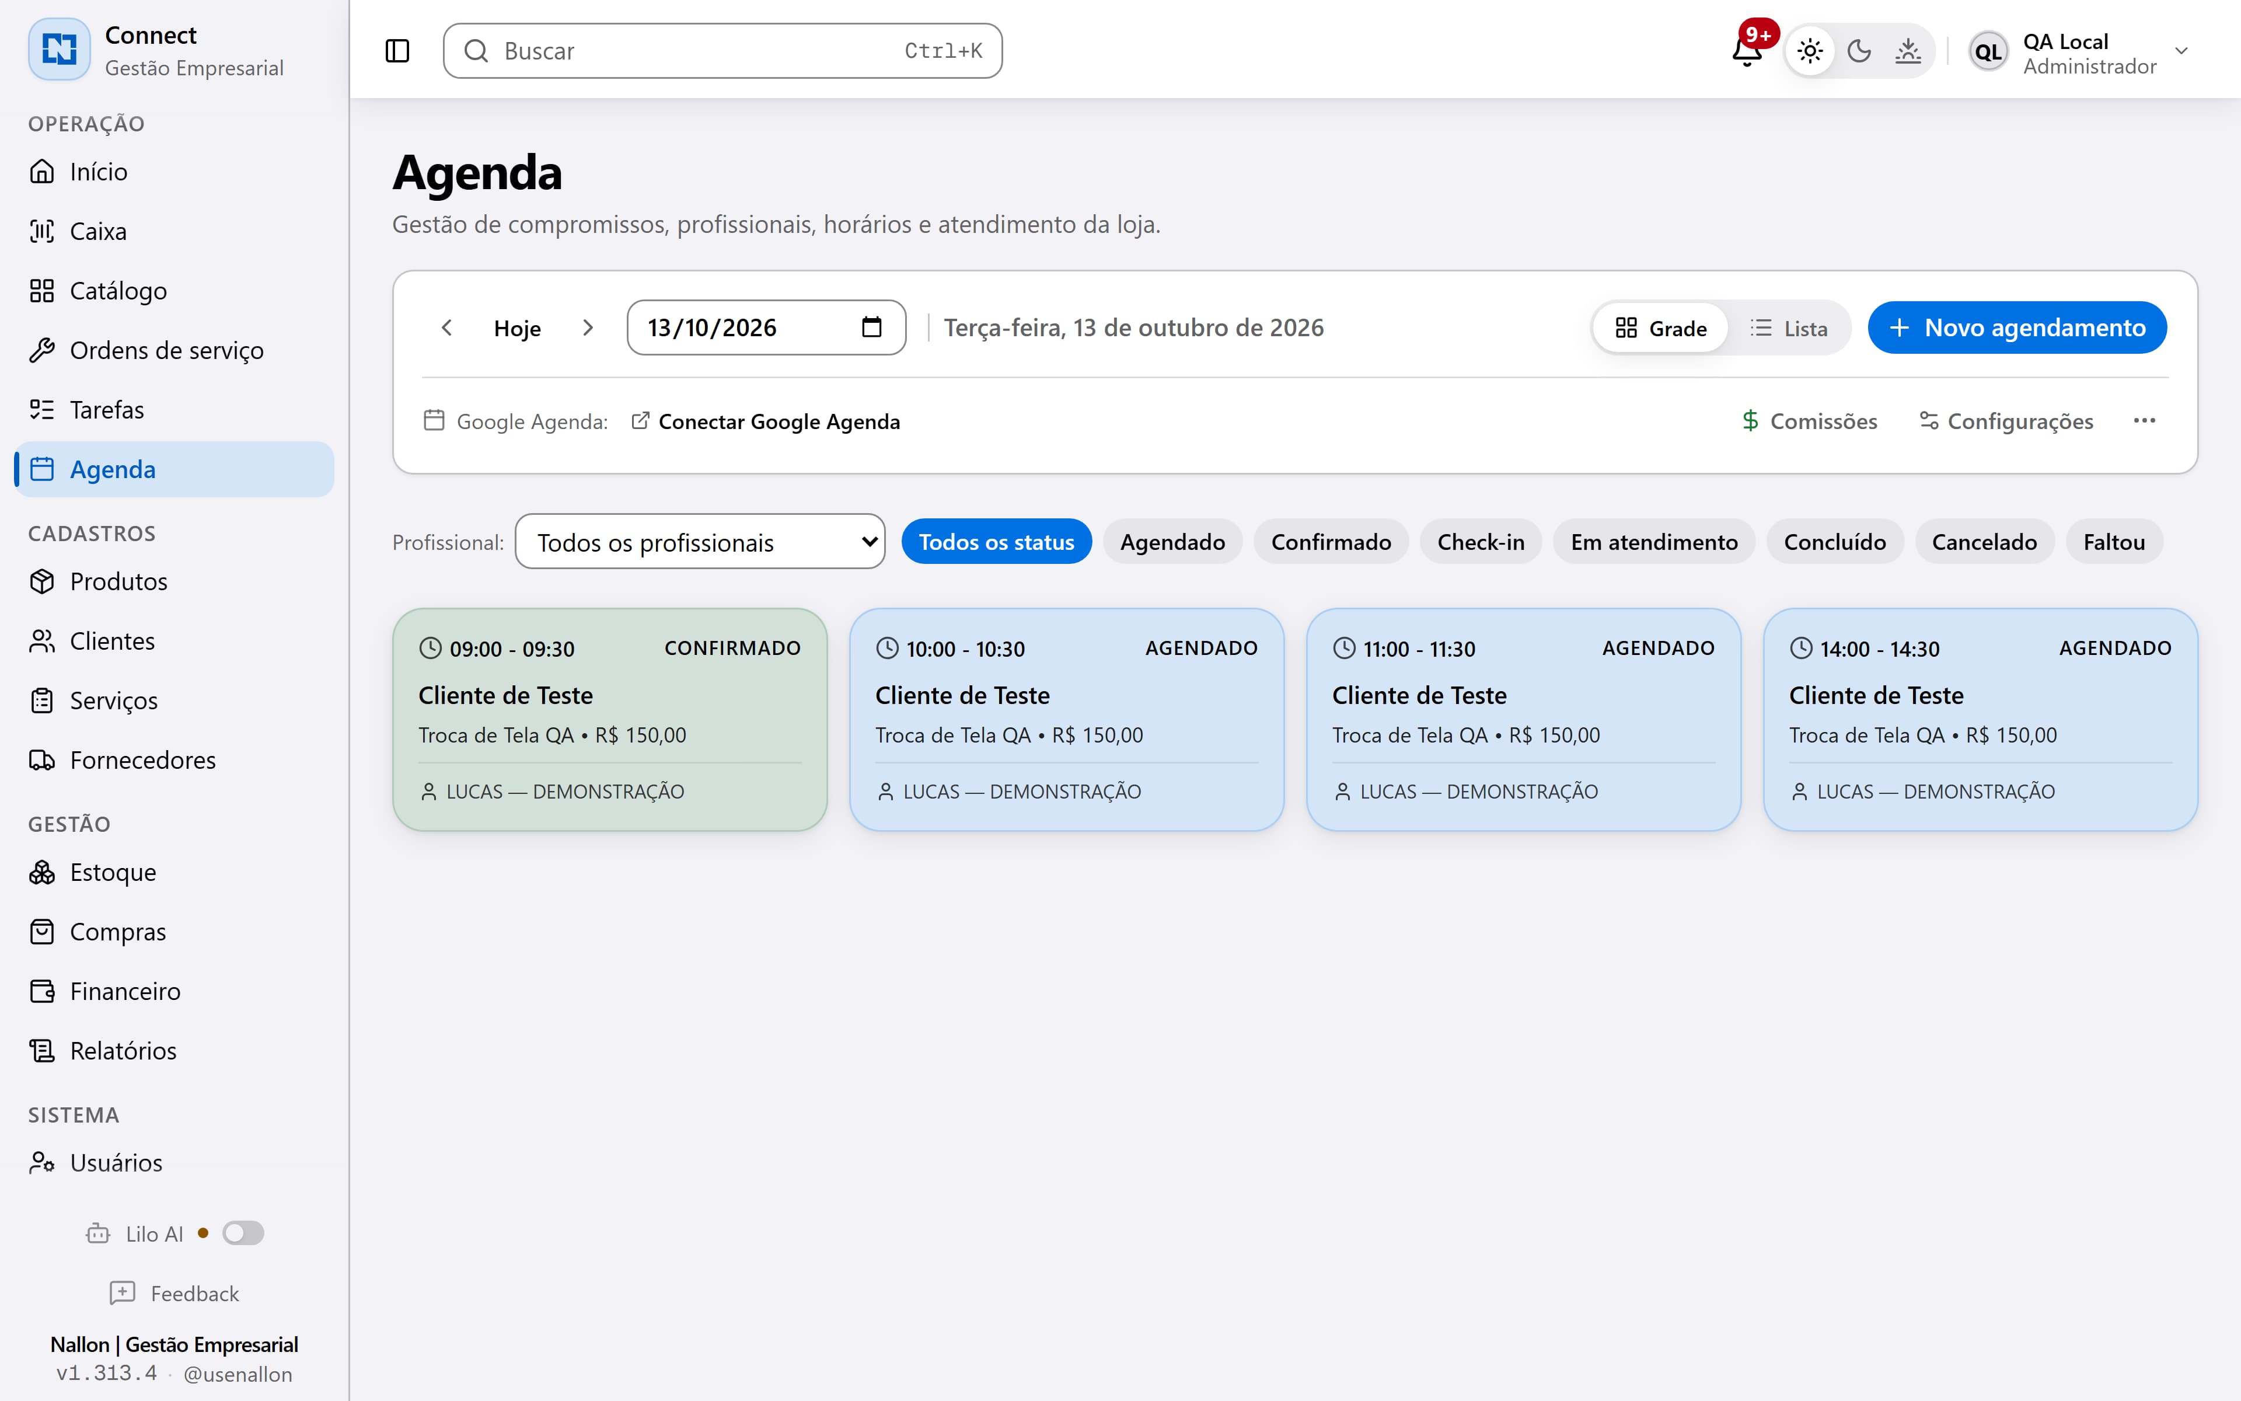Open Comissões
Screen dimensions: 2241x1401
coord(1810,421)
